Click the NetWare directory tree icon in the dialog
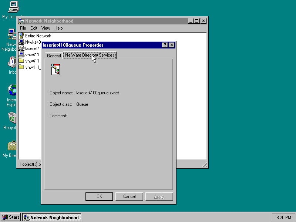 pyautogui.click(x=56, y=70)
